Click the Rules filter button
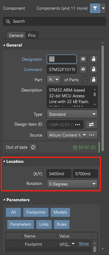109x255 pixels. (62, 224)
